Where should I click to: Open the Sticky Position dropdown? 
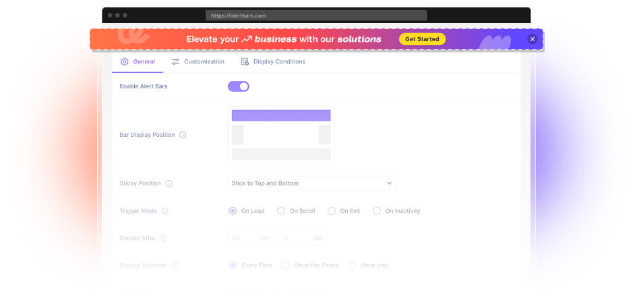point(312,183)
